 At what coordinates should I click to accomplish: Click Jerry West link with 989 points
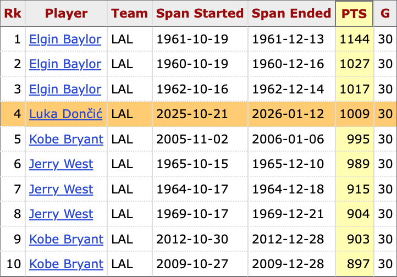click(x=61, y=164)
